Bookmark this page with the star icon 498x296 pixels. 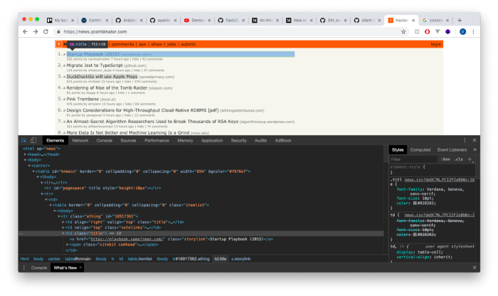(x=403, y=31)
